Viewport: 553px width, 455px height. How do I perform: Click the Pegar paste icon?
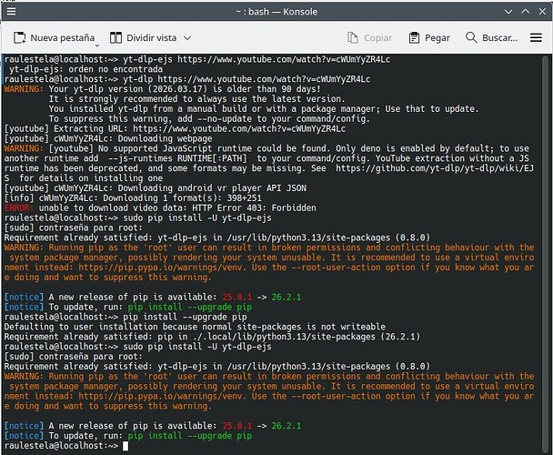414,38
